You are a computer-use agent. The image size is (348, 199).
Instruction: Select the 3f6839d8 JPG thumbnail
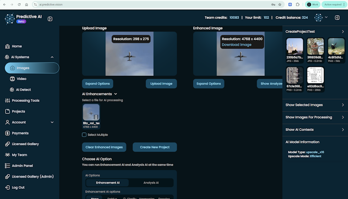click(316, 46)
